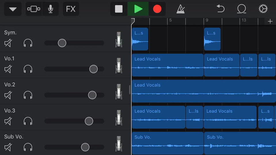Jump to bar 9 on the ruler
The width and height of the screenshot is (276, 155).
207,20
